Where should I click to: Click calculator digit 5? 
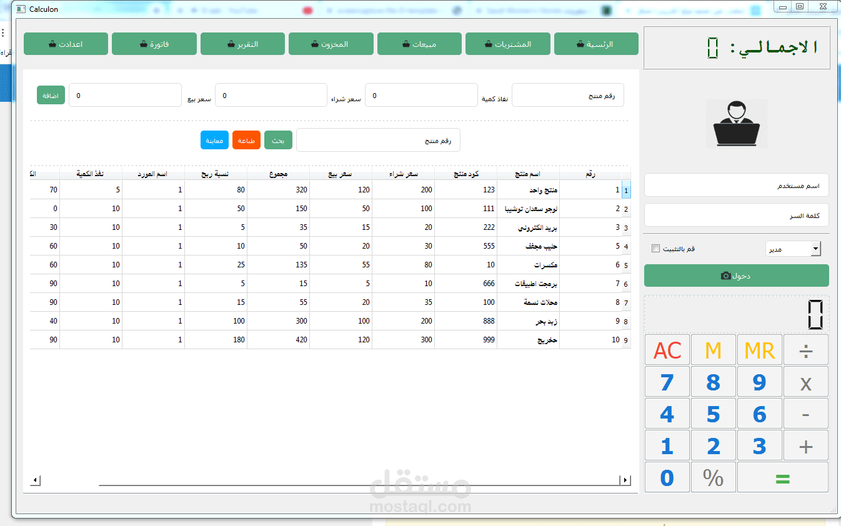714,414
